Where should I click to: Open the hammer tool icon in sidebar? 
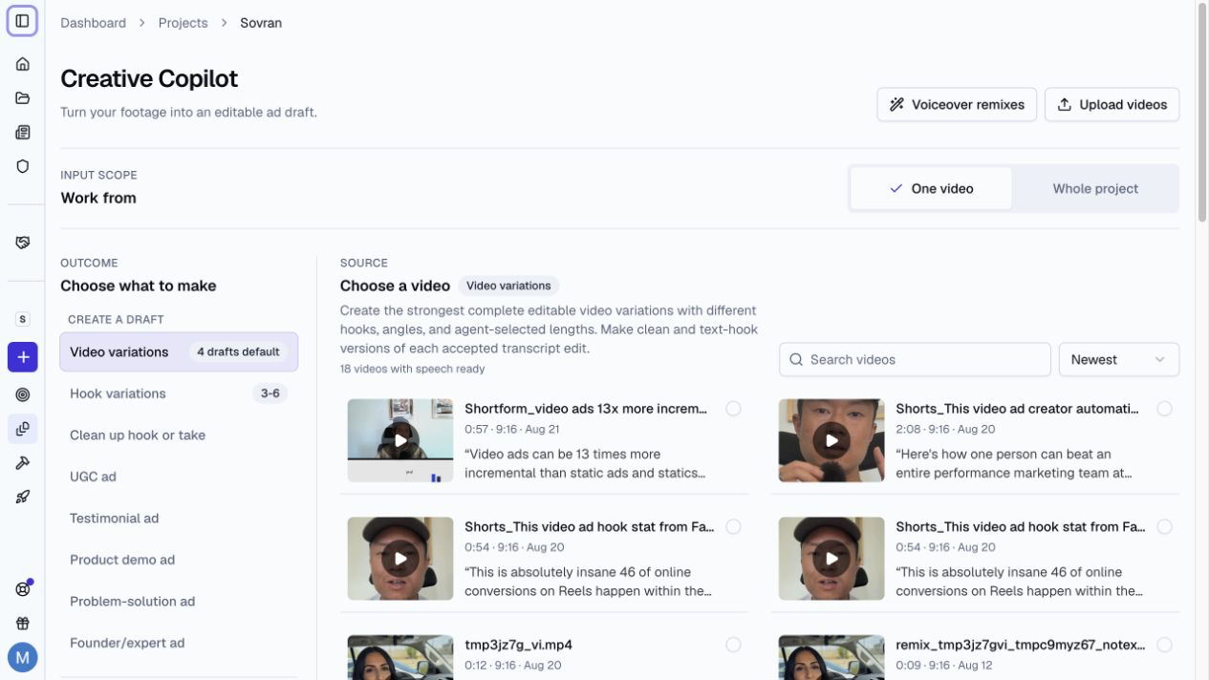pyautogui.click(x=22, y=463)
